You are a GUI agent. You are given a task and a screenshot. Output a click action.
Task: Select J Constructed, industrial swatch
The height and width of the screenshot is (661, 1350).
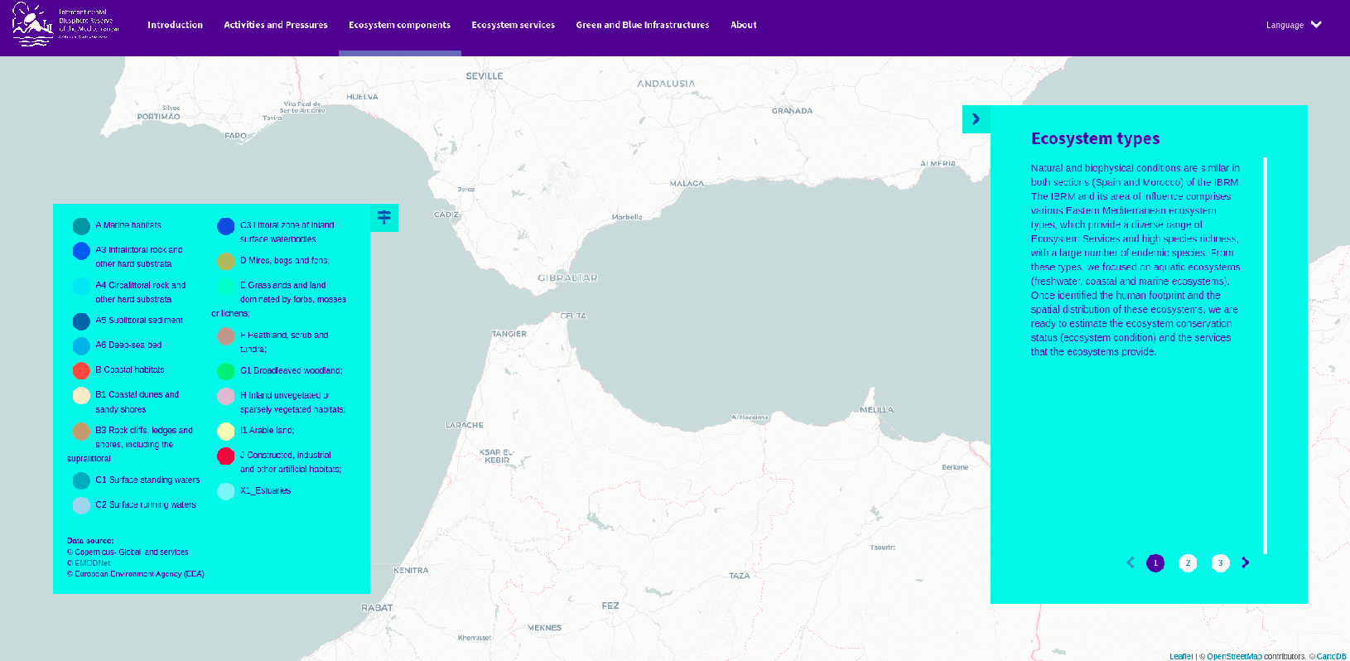(x=226, y=456)
